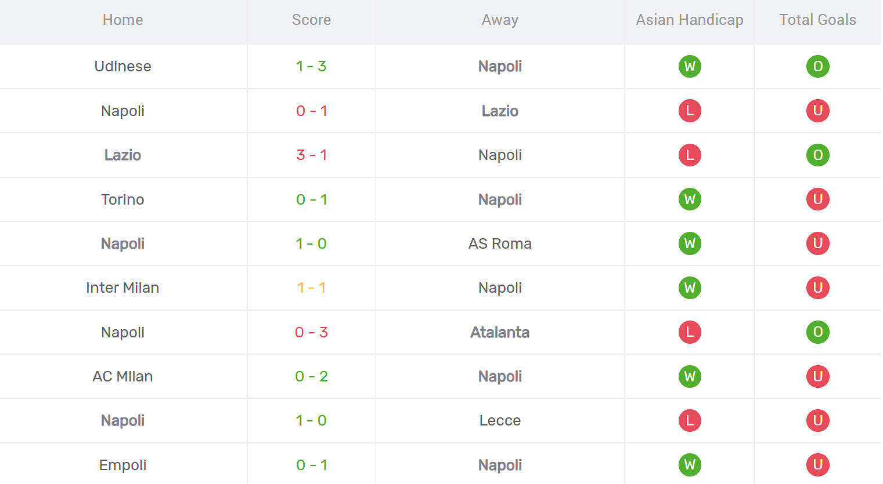Click the green O badge in the Lazio 3-1 Napoli row

[817, 155]
